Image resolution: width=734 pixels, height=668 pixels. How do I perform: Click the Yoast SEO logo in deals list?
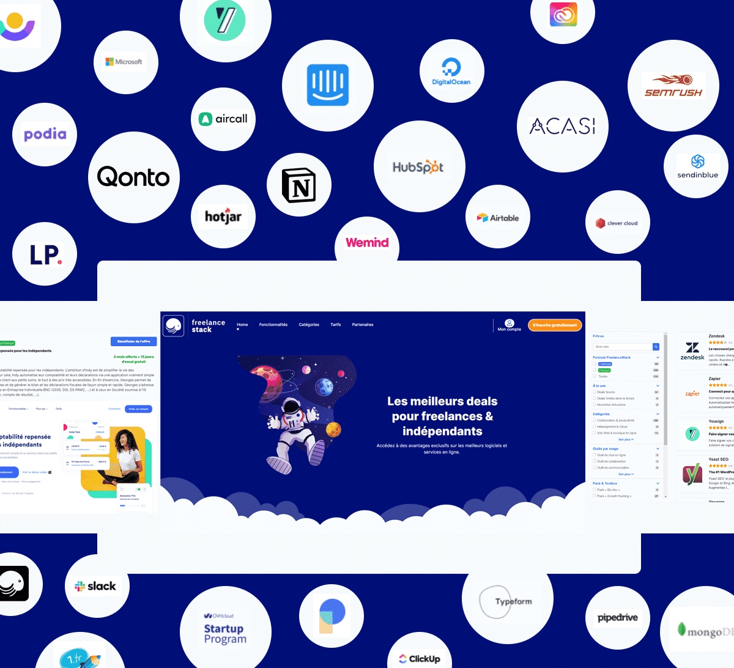tap(692, 475)
